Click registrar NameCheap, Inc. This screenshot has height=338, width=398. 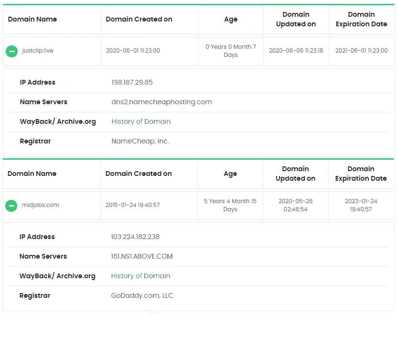pos(140,141)
